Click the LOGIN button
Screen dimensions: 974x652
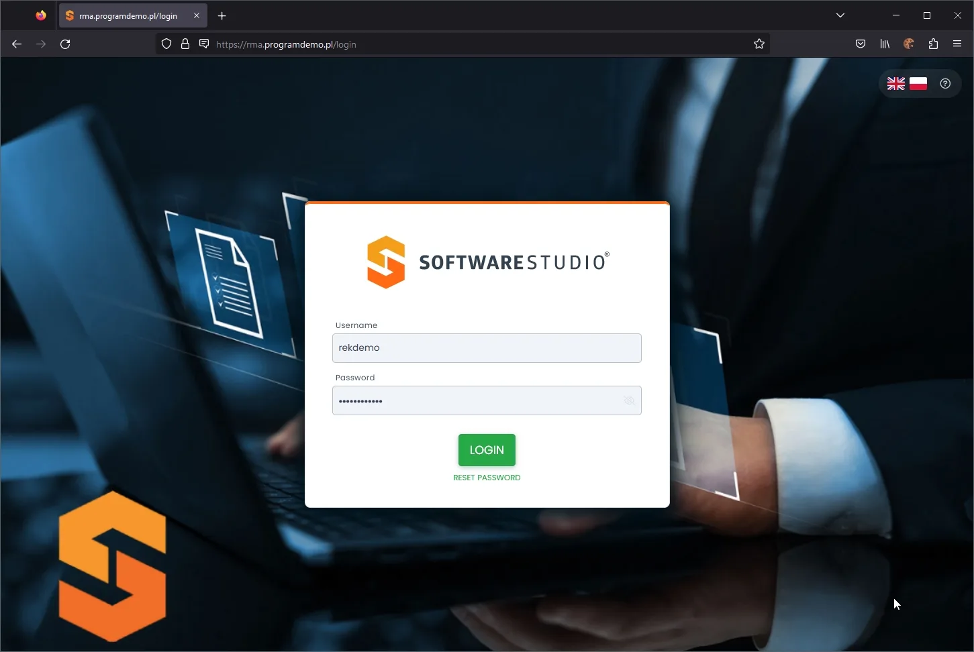487,450
